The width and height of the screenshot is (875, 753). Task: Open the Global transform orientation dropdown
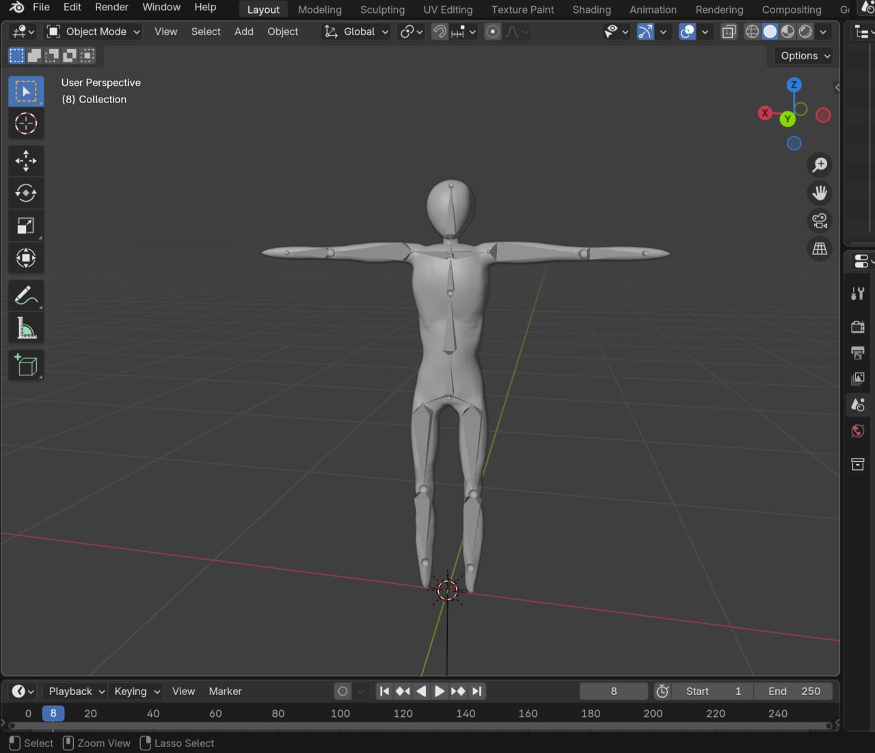click(x=356, y=31)
